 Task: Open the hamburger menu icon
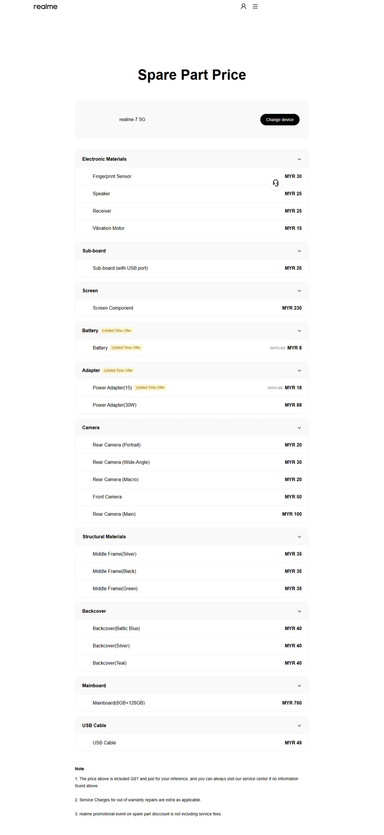tap(255, 7)
